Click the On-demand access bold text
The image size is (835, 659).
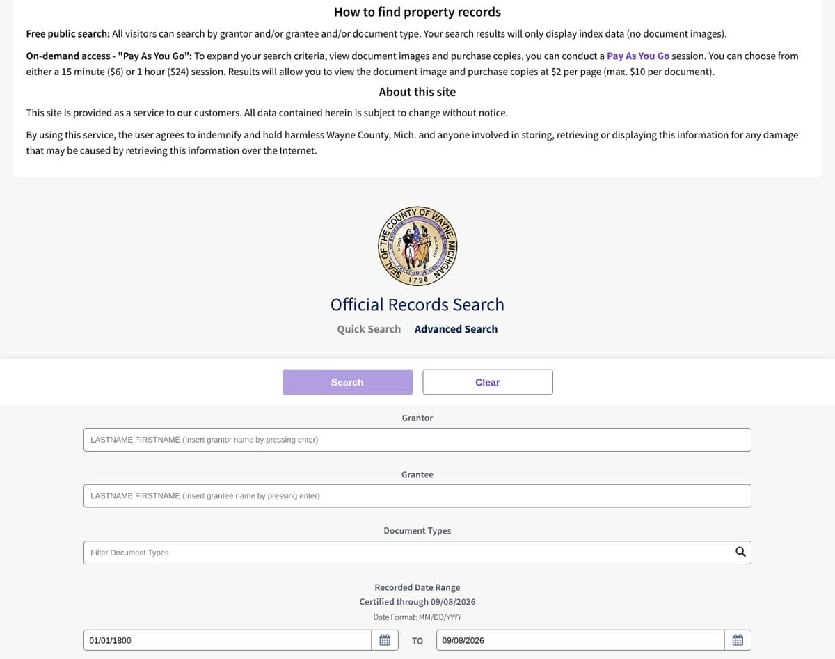click(x=109, y=56)
